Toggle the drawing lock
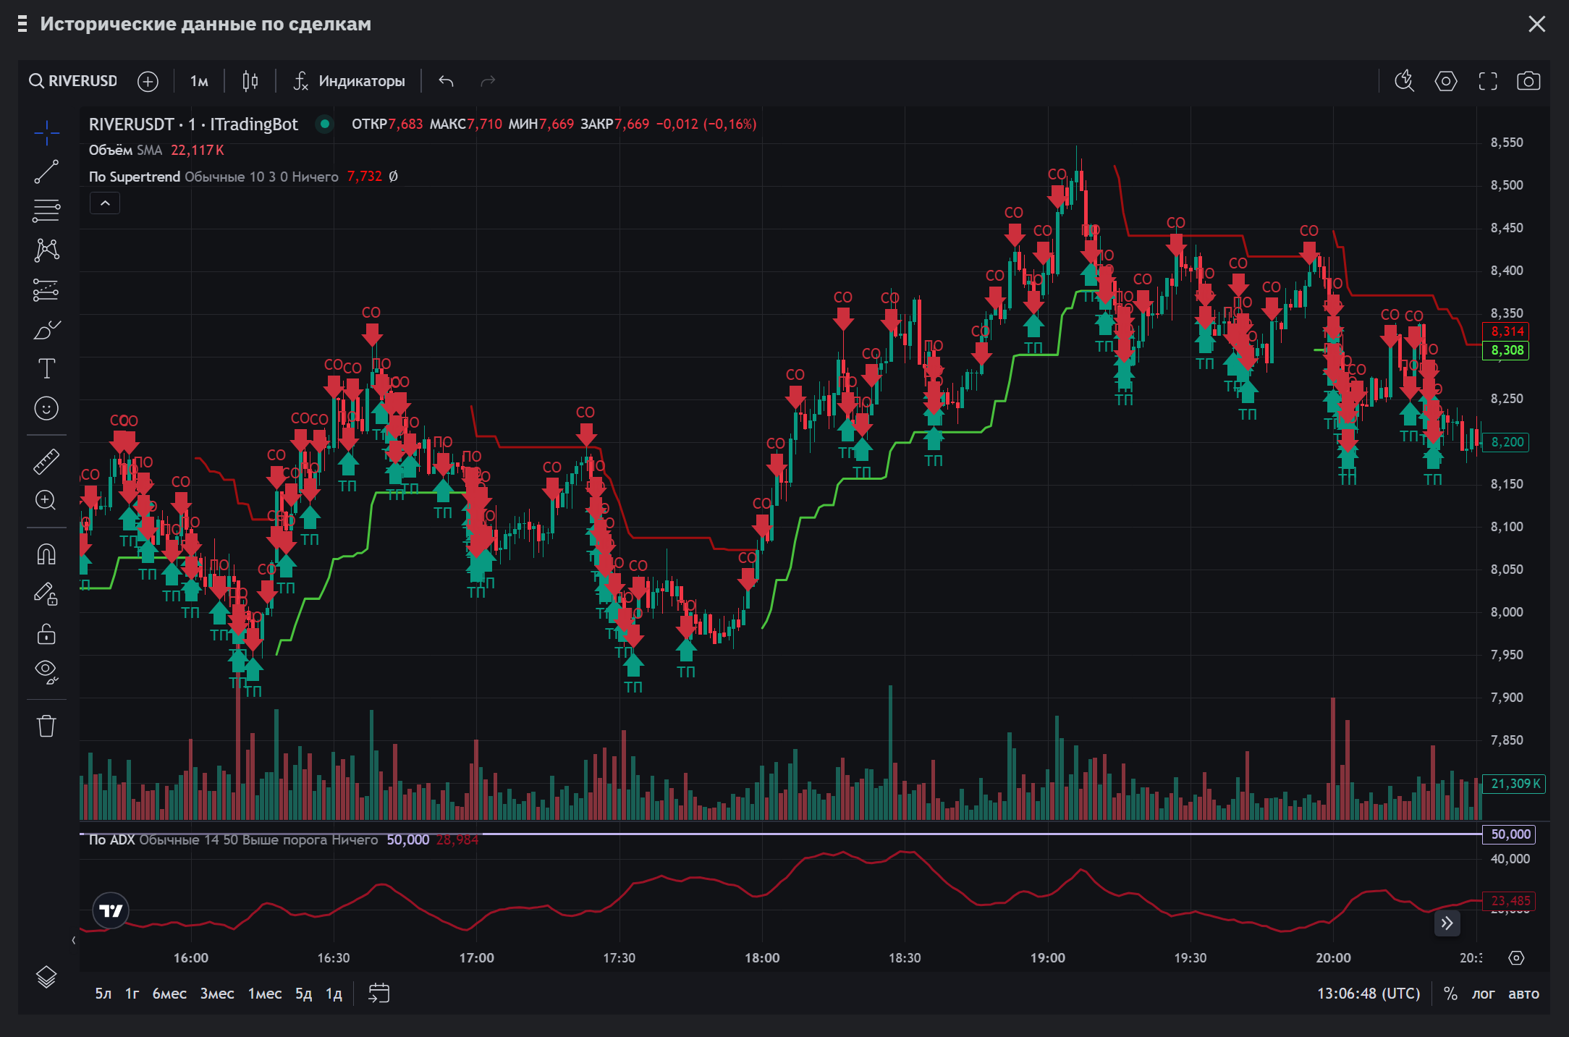This screenshot has width=1569, height=1037. click(x=46, y=635)
